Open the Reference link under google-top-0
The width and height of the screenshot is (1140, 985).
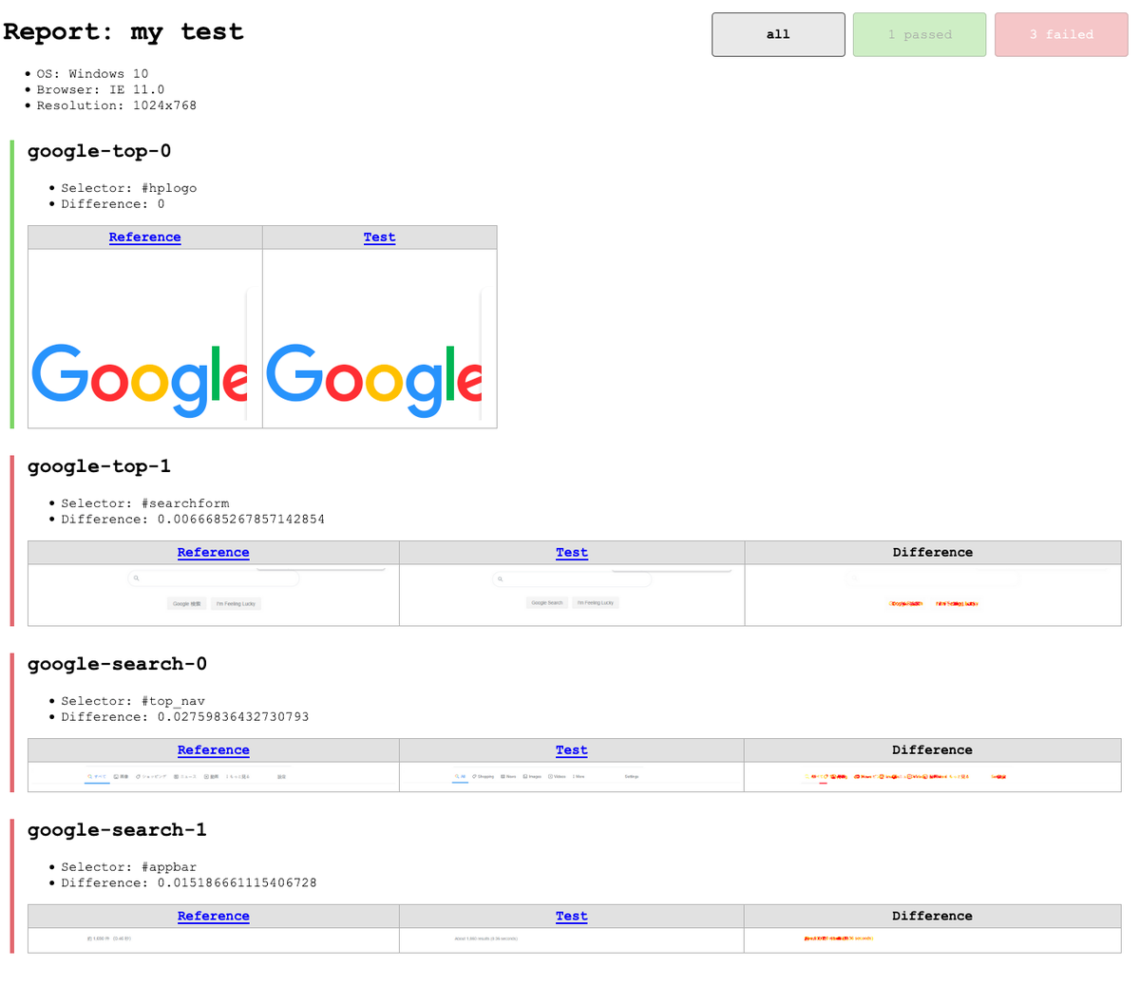tap(144, 237)
